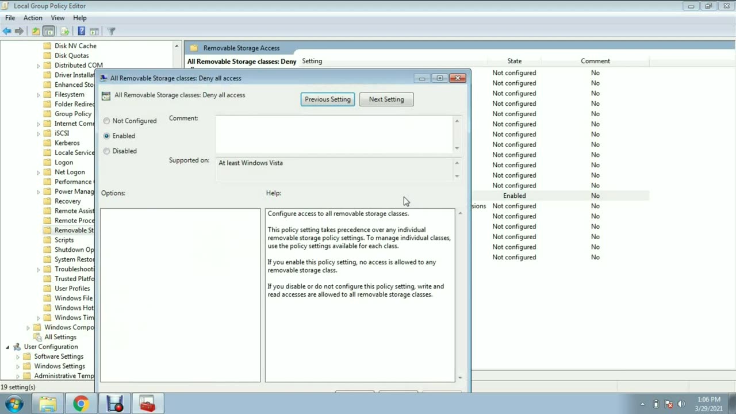Screen dimensions: 736x414
Task: Select the Scripts tree folder
Action: (64, 240)
